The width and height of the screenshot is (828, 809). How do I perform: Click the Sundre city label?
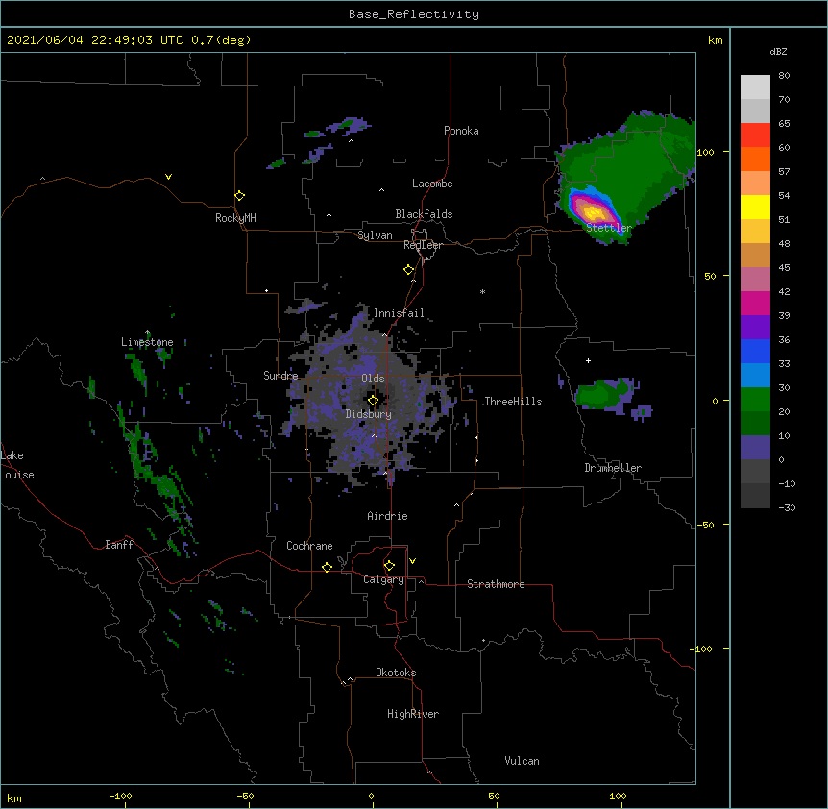[280, 376]
